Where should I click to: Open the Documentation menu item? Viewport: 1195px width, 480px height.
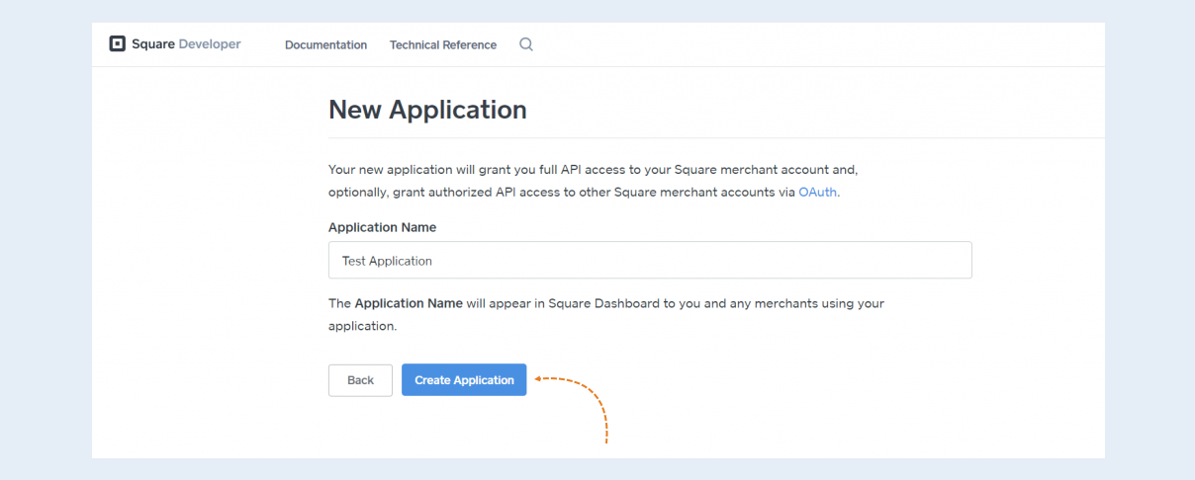click(x=325, y=44)
